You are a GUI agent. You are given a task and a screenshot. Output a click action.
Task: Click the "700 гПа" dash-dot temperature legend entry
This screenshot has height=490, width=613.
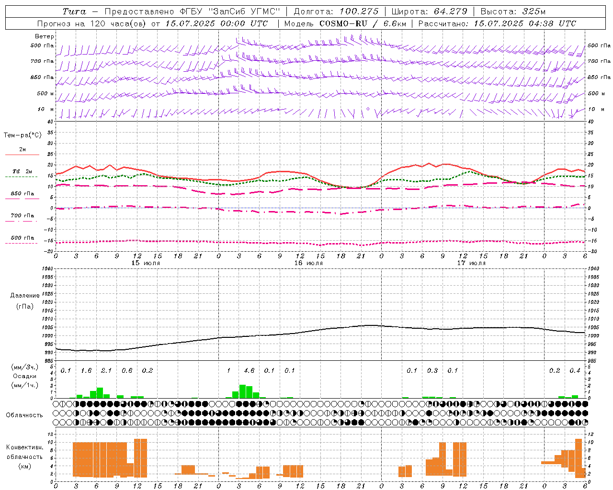[22, 217]
